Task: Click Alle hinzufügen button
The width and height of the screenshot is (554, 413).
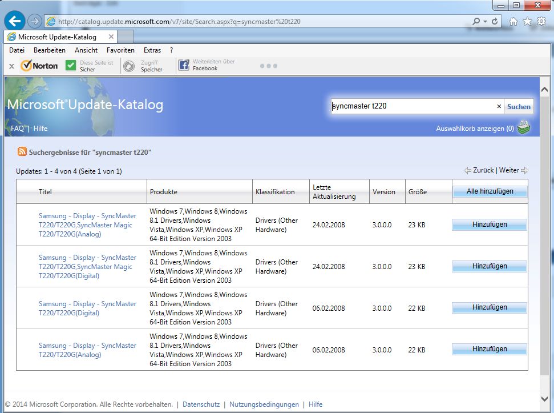Action: (x=490, y=191)
